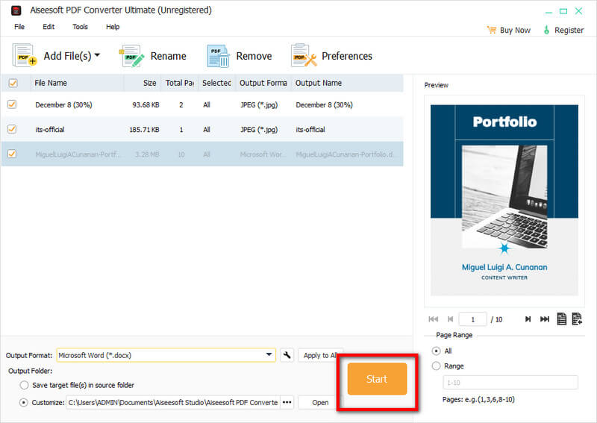Viewport: 597px width, 423px height.
Task: Click the Add File(s) PDF icon
Action: (x=25, y=56)
